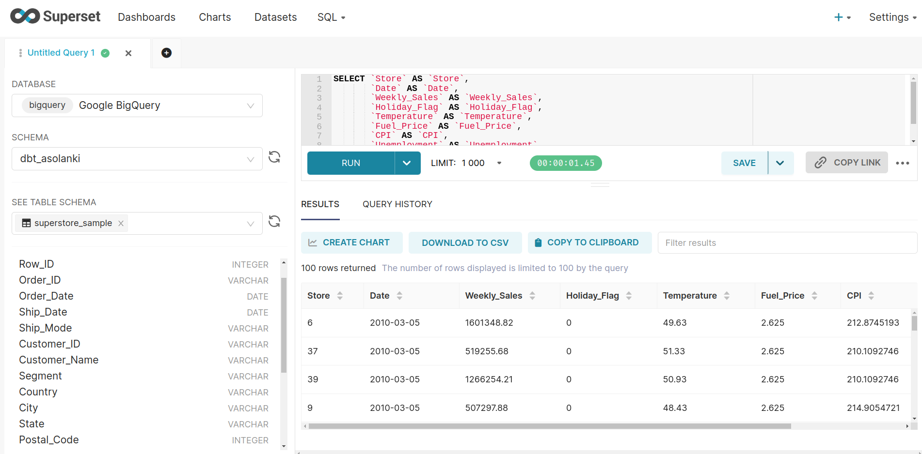Refresh the schema list

pos(274,157)
